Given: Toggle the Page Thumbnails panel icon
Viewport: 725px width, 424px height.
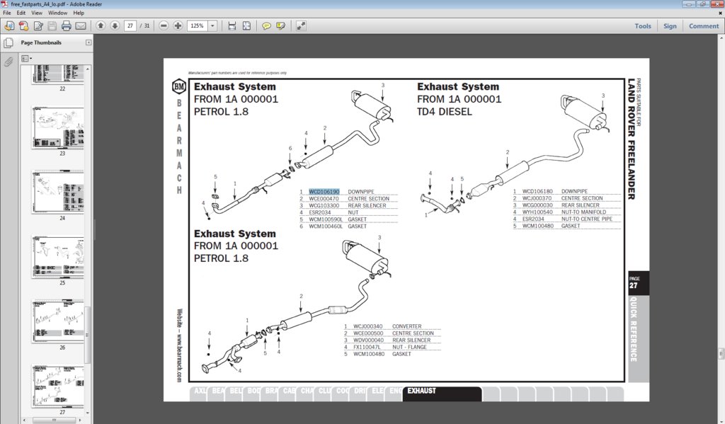Looking at the screenshot, I should tap(8, 43).
